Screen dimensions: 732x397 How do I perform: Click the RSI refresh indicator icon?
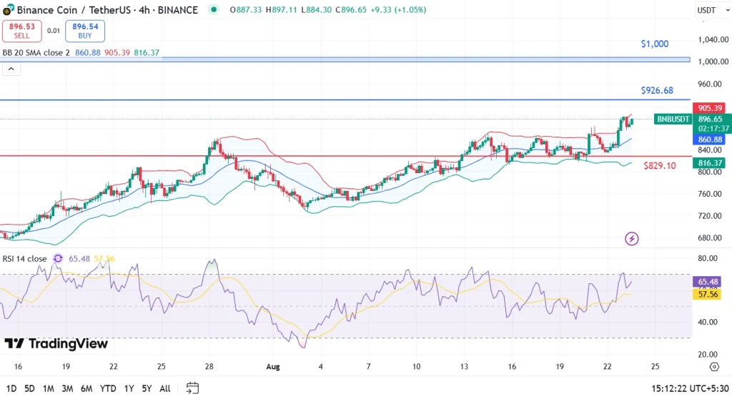tap(58, 258)
